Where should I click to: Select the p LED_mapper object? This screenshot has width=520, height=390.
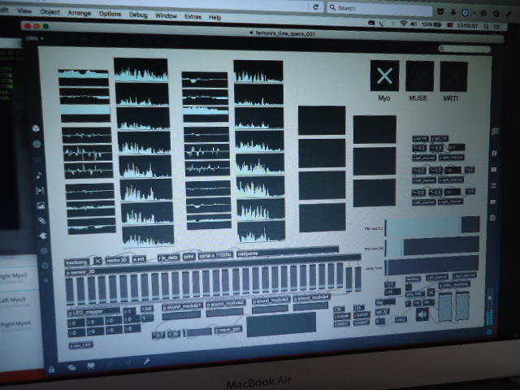click(x=94, y=312)
